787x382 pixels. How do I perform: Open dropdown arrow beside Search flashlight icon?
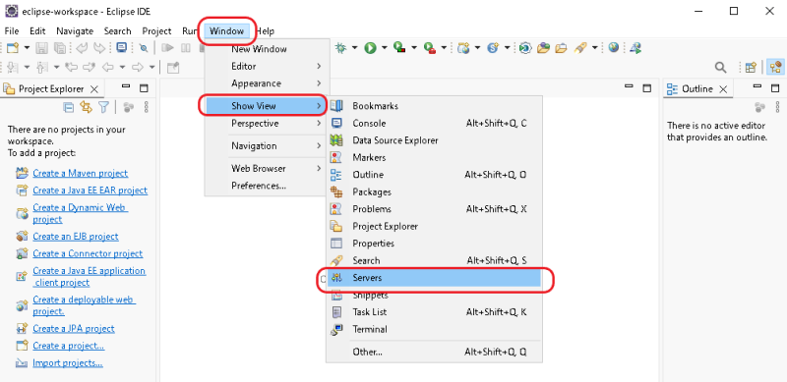coord(595,48)
